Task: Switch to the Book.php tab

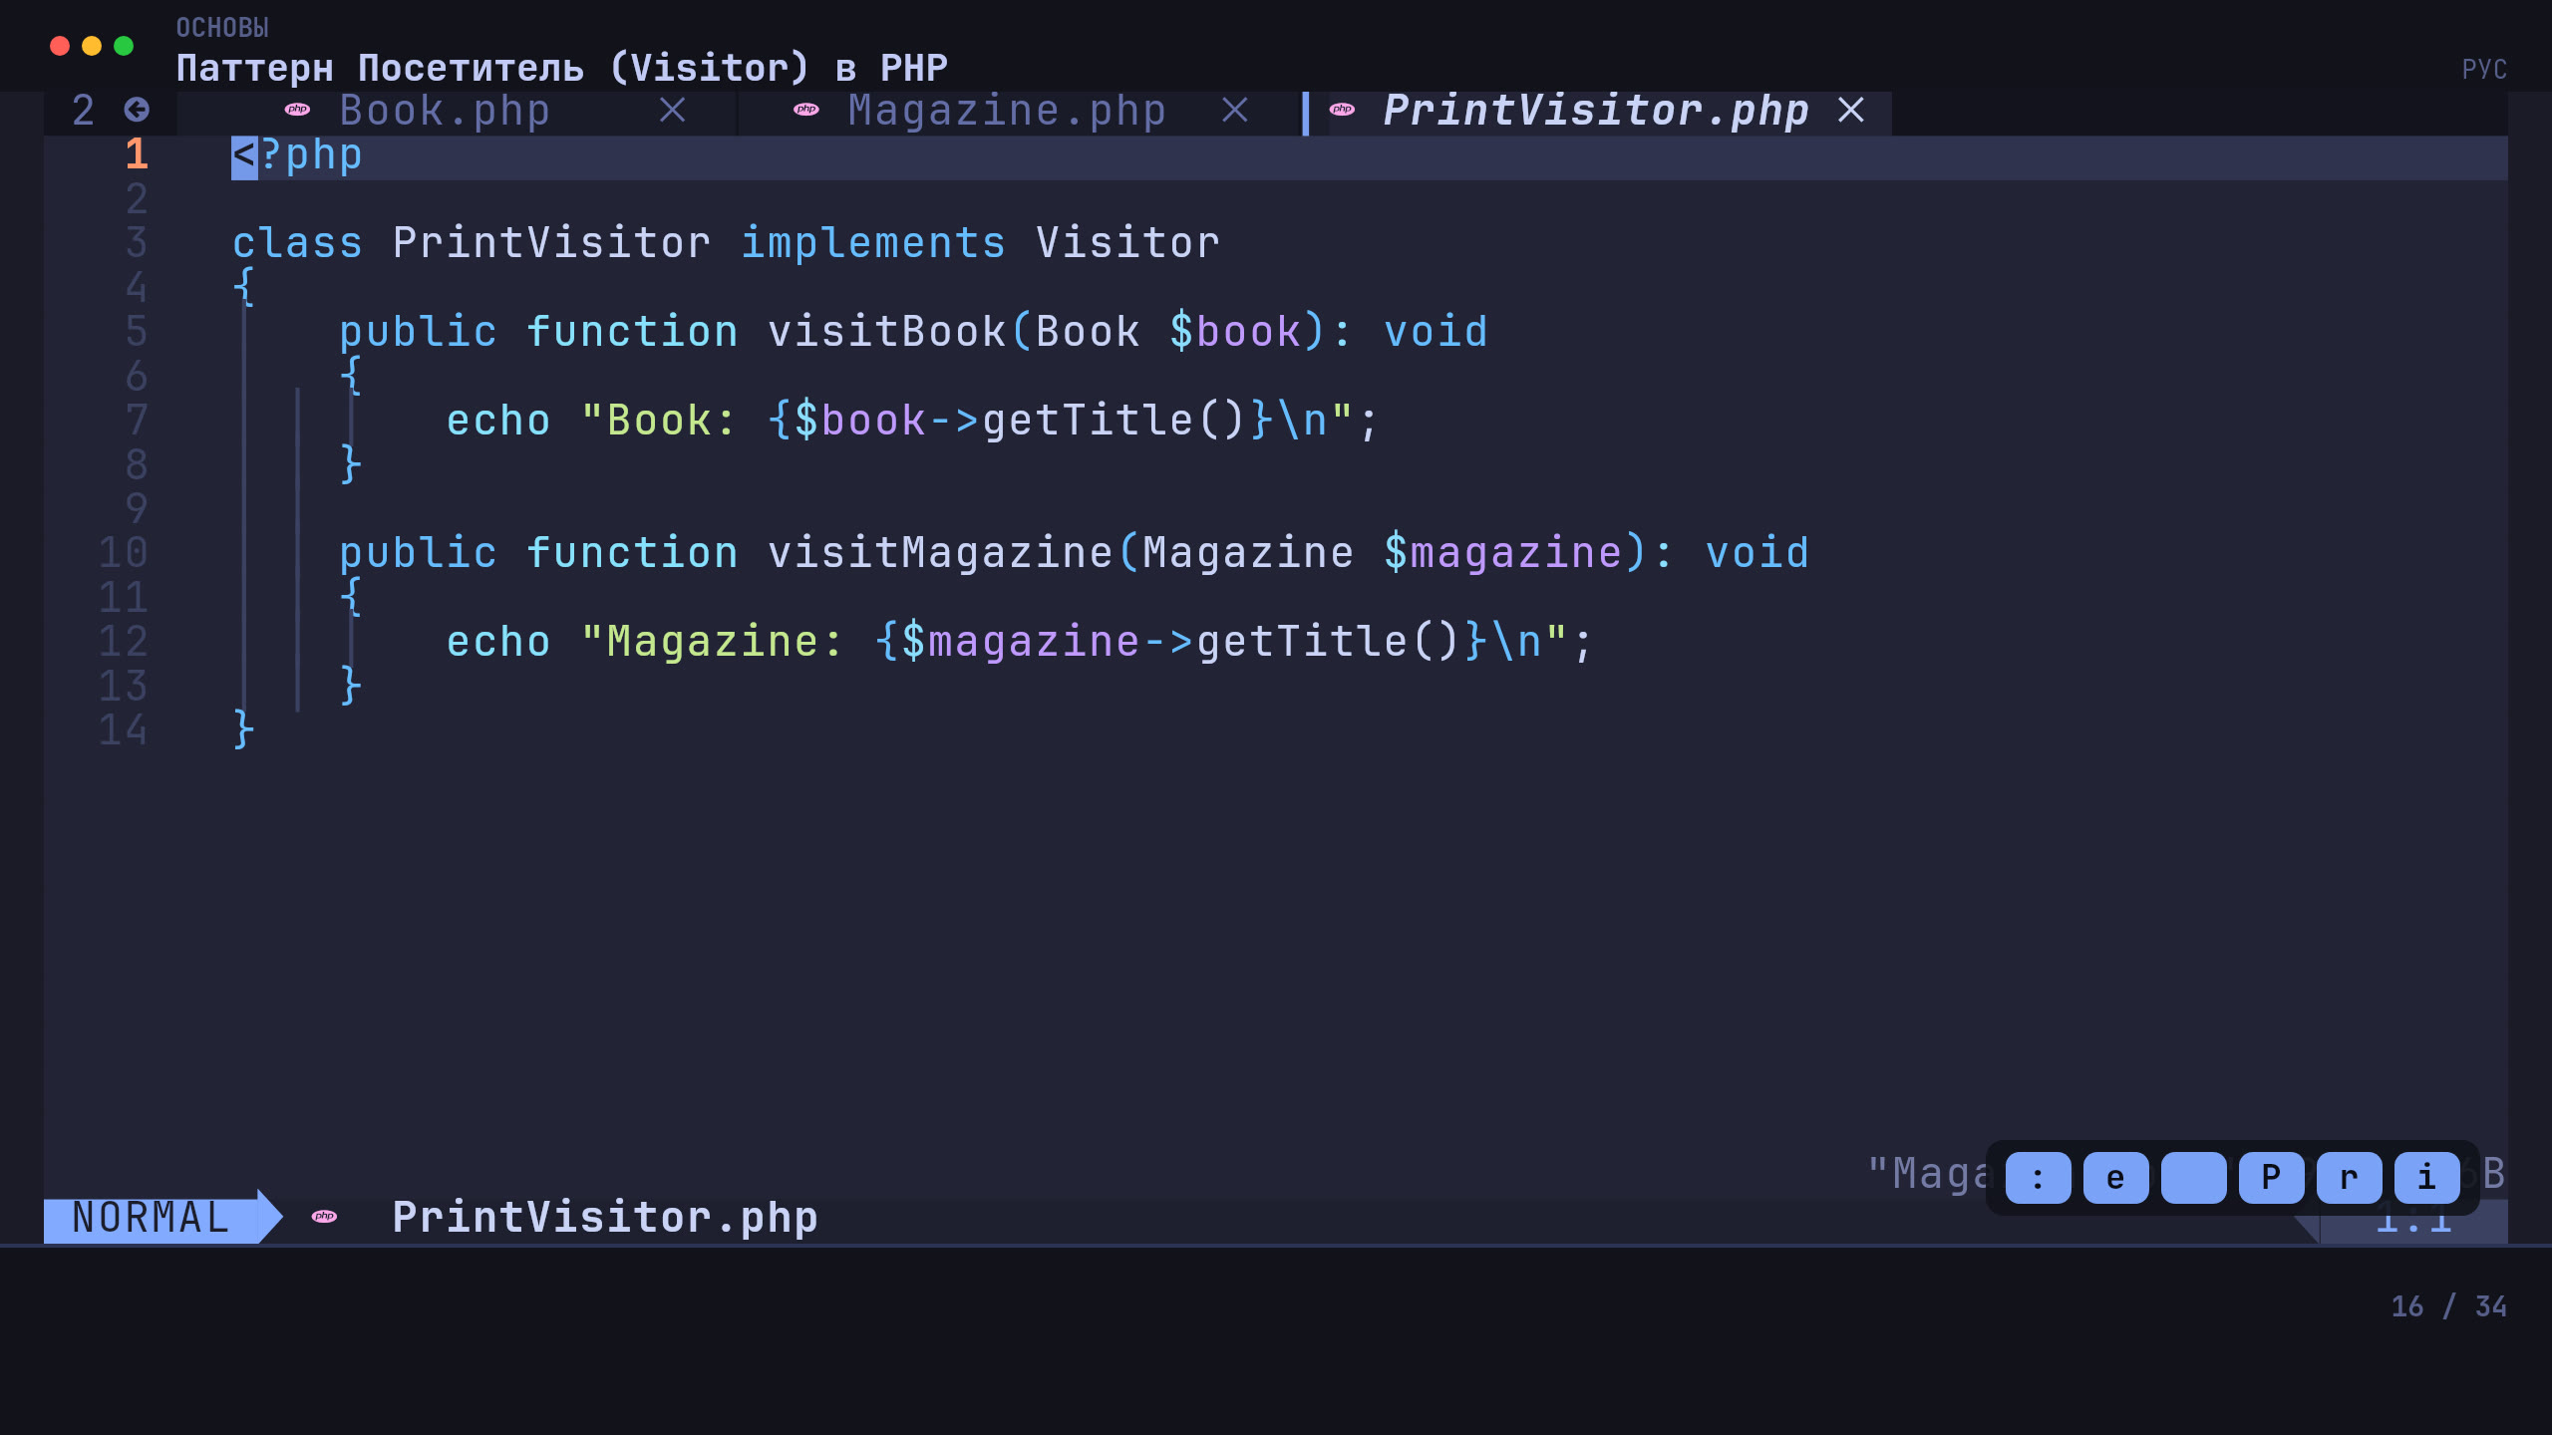Action: coord(444,111)
